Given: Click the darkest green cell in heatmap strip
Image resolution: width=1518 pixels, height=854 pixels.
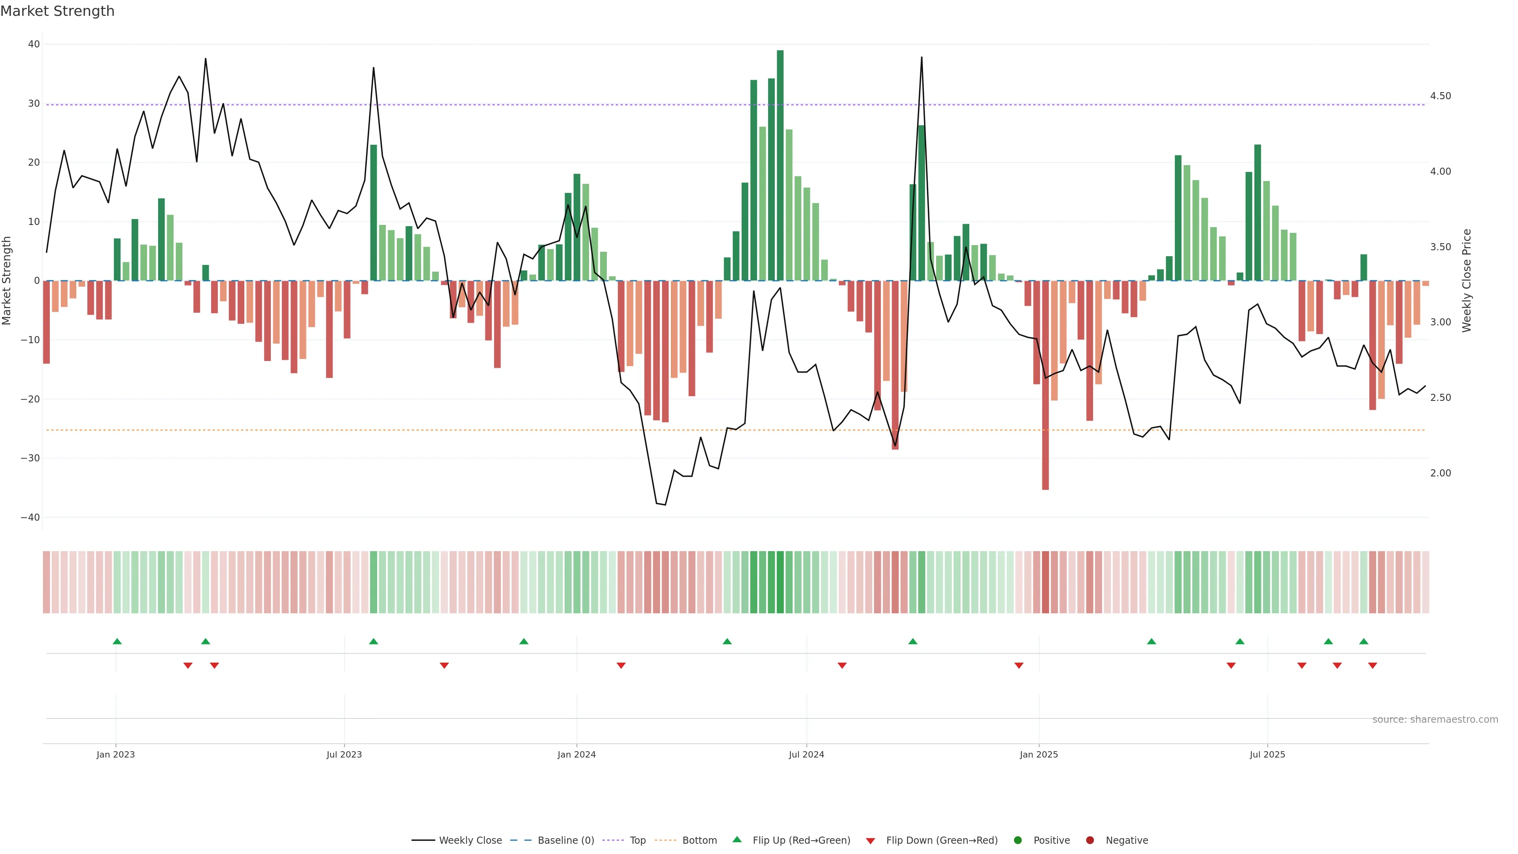Looking at the screenshot, I should [780, 582].
